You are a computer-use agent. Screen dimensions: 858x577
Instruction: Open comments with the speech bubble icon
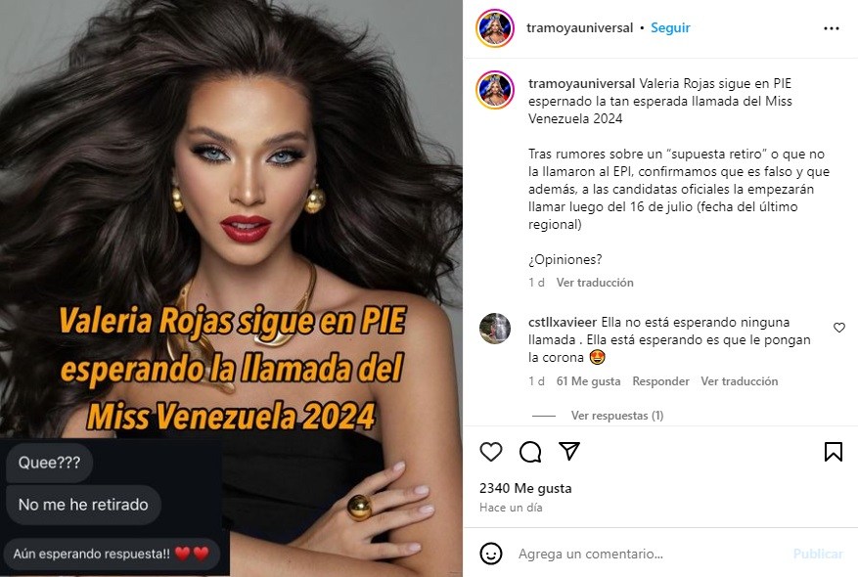pyautogui.click(x=530, y=452)
